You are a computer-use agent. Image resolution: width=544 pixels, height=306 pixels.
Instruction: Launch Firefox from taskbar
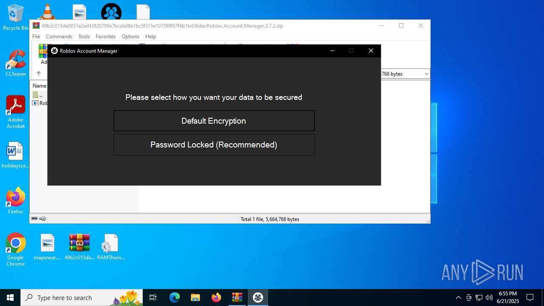click(x=216, y=297)
